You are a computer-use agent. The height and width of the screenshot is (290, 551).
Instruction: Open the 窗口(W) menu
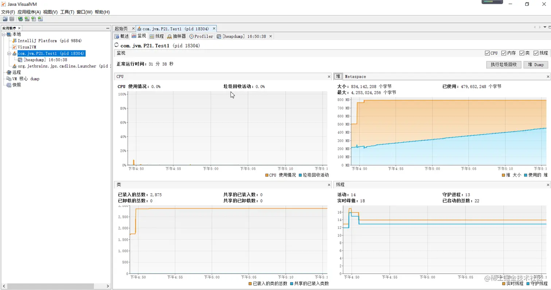pyautogui.click(x=85, y=12)
